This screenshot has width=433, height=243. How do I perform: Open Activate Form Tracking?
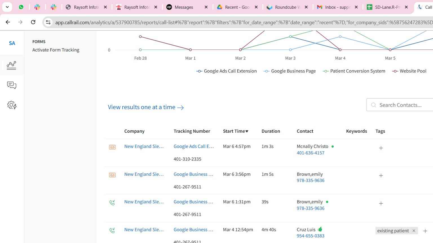click(56, 50)
